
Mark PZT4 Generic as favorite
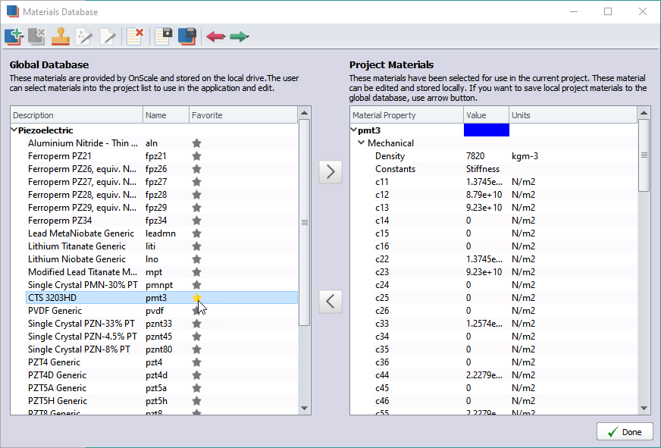pos(196,362)
